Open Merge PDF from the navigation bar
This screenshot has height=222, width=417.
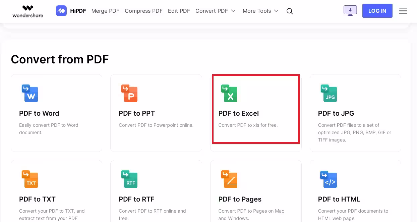point(105,11)
